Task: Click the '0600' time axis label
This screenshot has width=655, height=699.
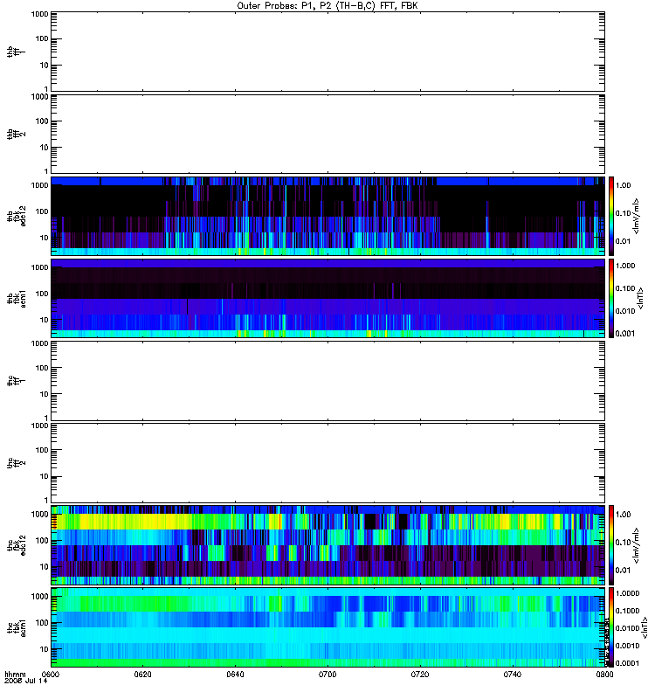Action: pyautogui.click(x=51, y=675)
